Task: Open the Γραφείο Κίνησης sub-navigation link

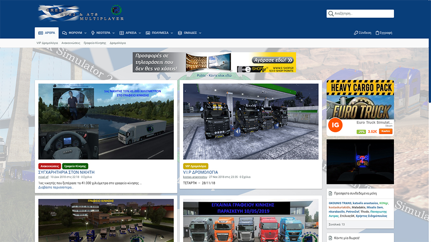Action: click(95, 43)
